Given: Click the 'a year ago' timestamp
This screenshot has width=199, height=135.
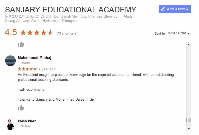Looking at the screenshot, I should click(x=47, y=69).
